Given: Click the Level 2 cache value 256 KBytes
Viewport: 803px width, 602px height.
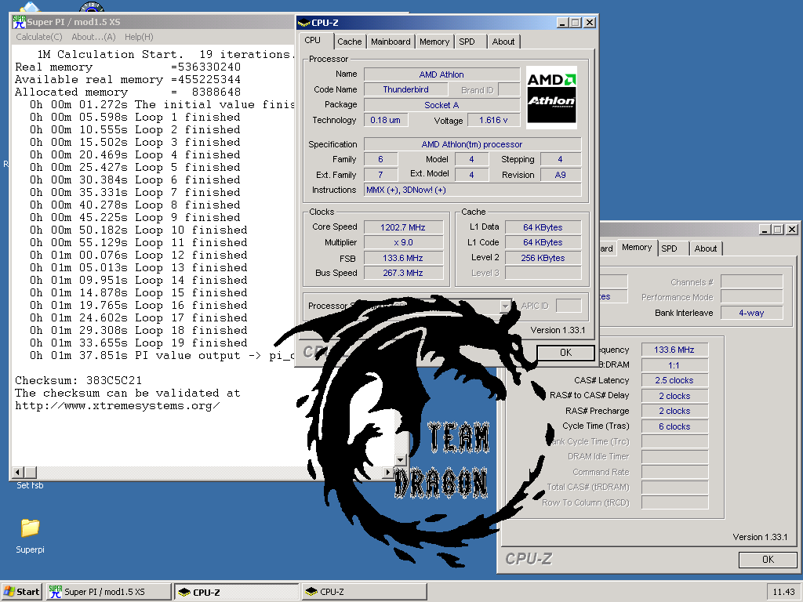Looking at the screenshot, I should coord(543,258).
